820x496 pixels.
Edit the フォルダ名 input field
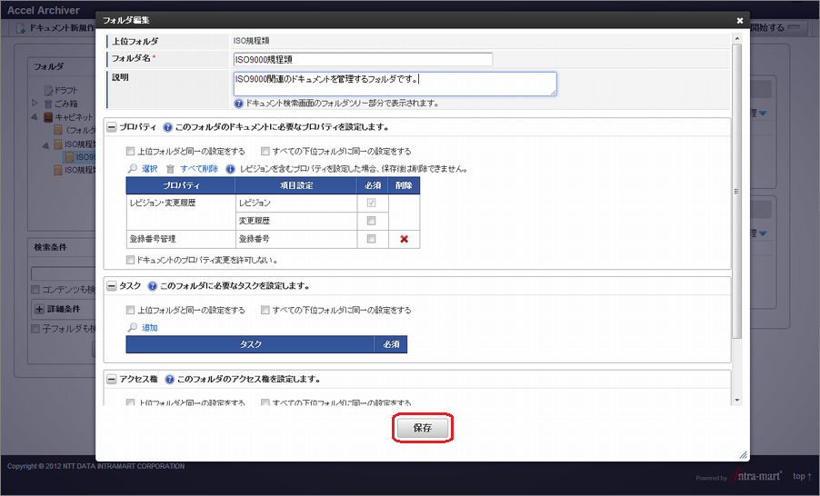click(363, 60)
